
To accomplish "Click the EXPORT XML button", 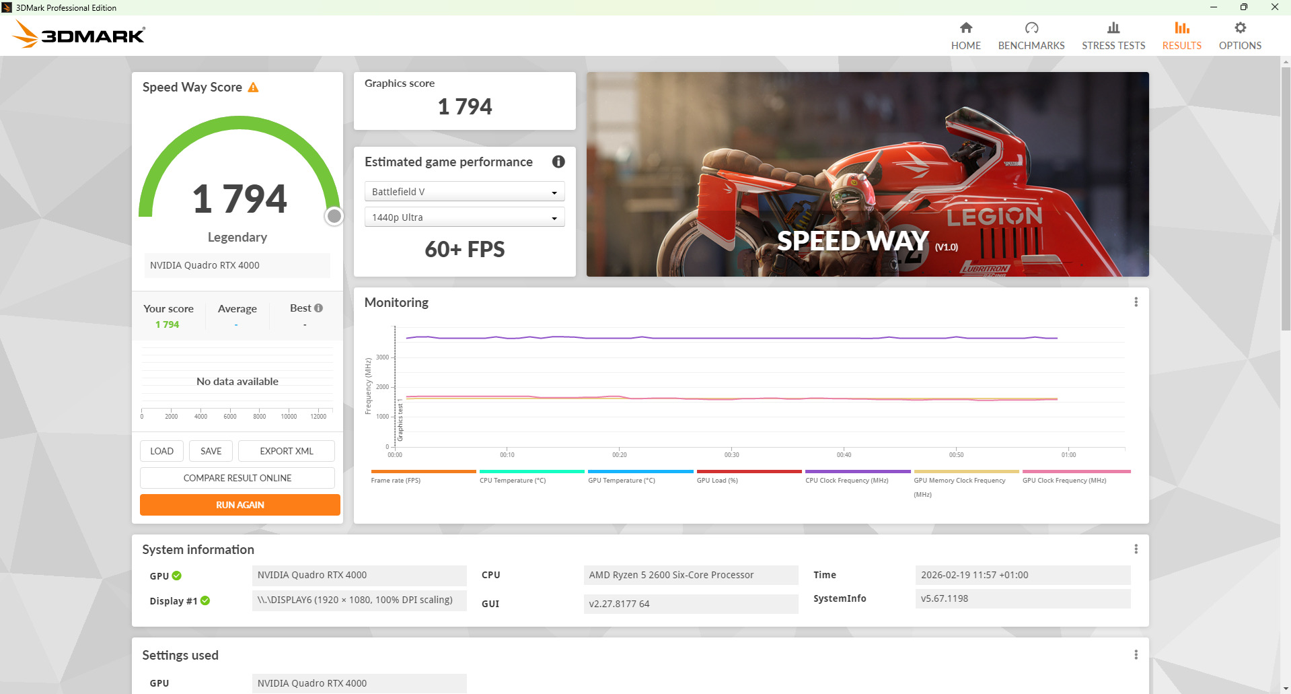I will click(x=287, y=451).
